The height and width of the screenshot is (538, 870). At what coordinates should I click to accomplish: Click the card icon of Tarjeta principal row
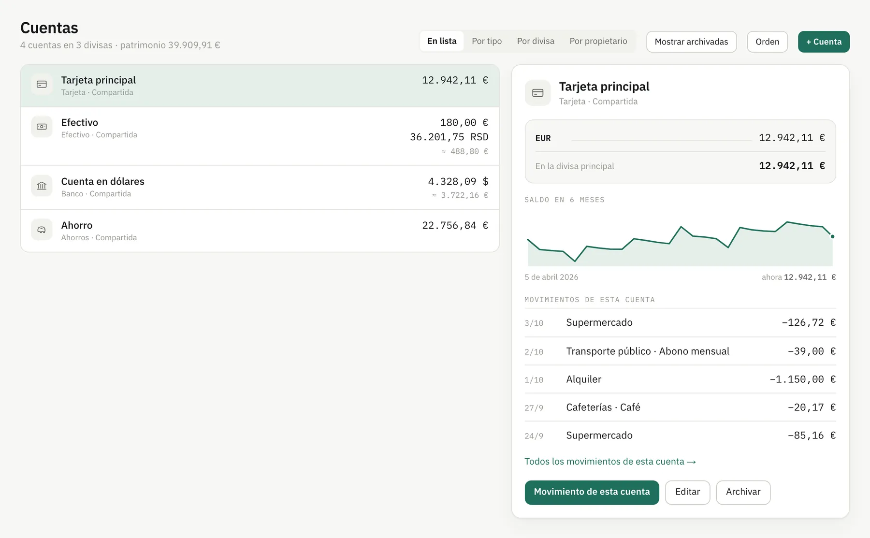[x=42, y=85]
